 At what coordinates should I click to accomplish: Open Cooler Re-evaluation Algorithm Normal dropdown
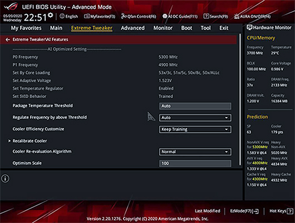click(x=195, y=152)
